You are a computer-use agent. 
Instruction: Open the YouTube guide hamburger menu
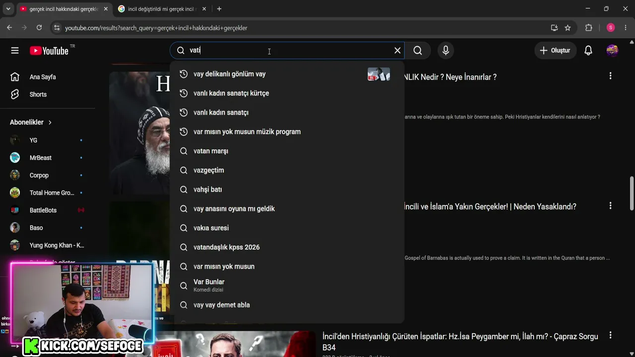point(15,50)
